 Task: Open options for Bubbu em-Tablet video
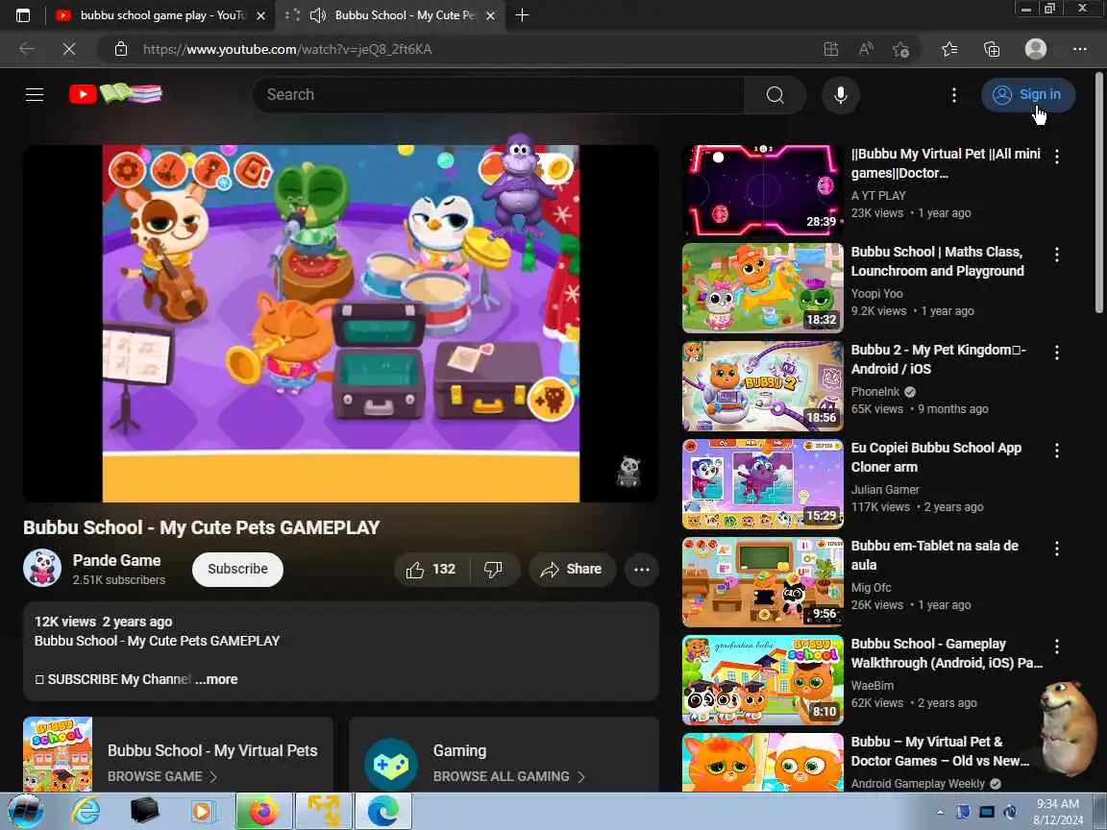click(1057, 549)
